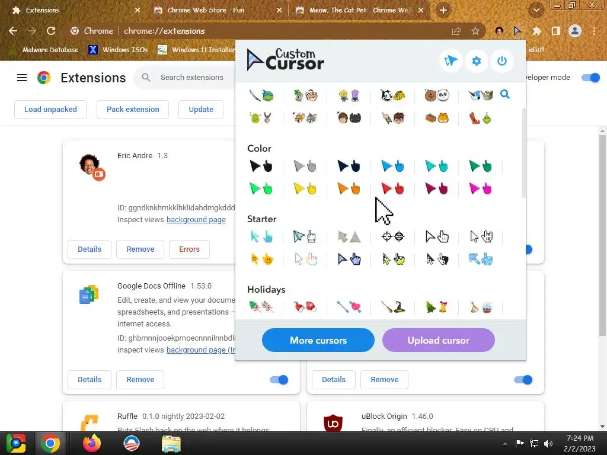Click the Search extensions field

click(191, 78)
